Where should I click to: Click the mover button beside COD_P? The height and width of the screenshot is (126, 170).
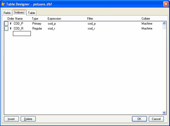6,24
